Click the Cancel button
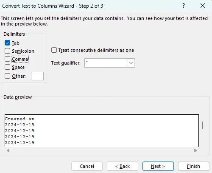This screenshot has height=173, width=212. 87,166
